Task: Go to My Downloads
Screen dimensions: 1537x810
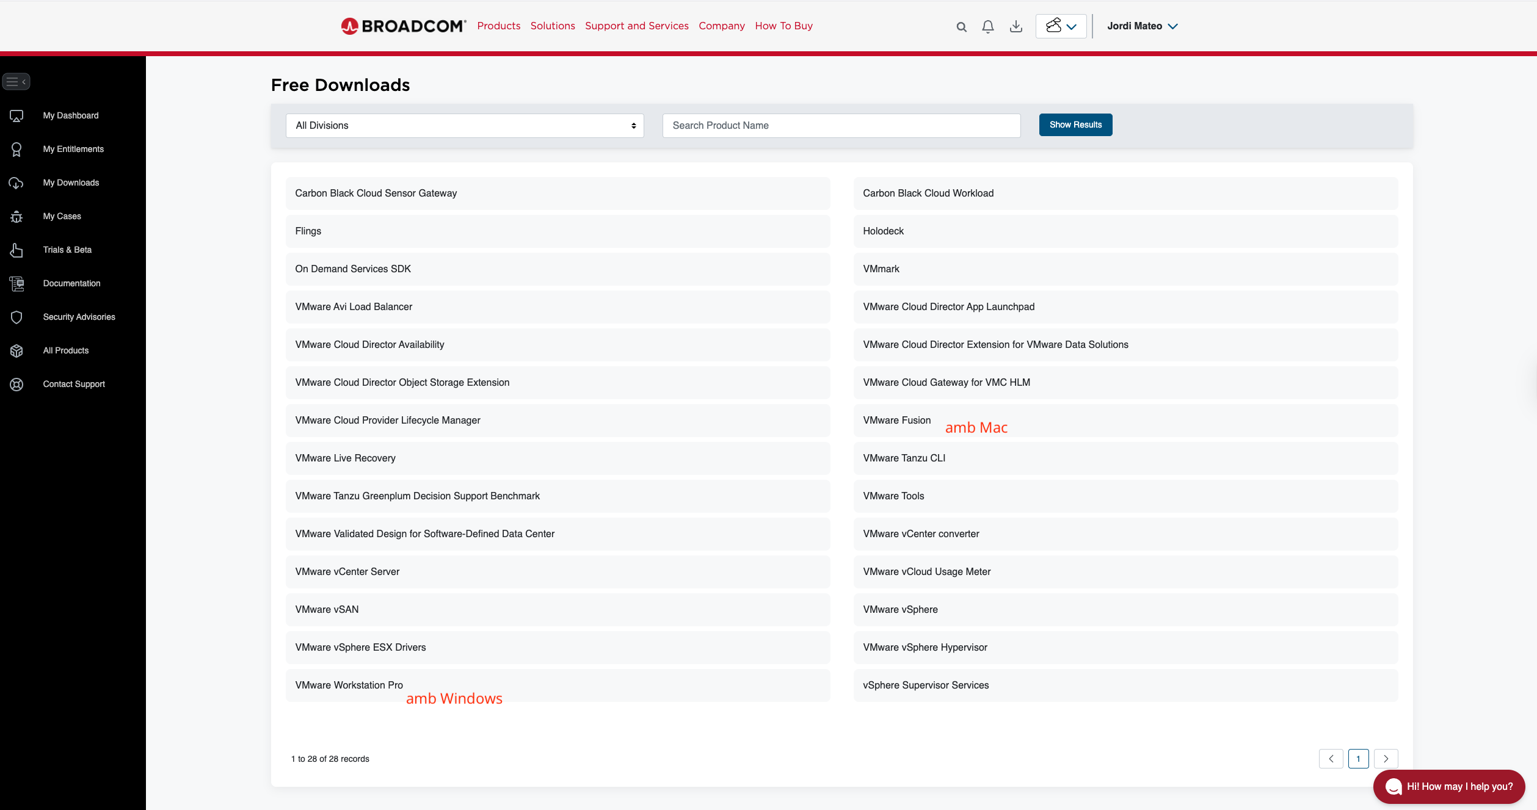Action: [71, 183]
